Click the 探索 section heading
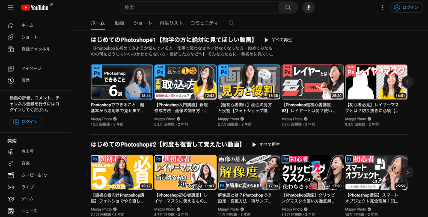The image size is (428, 217). pos(12,141)
